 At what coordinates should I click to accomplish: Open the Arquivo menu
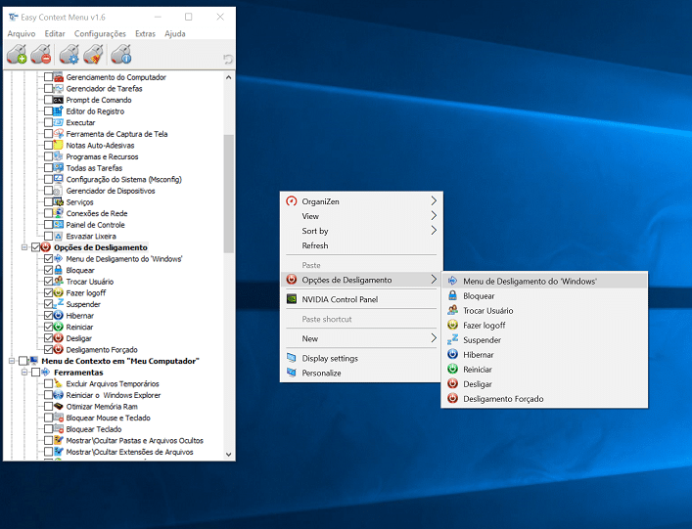[22, 34]
